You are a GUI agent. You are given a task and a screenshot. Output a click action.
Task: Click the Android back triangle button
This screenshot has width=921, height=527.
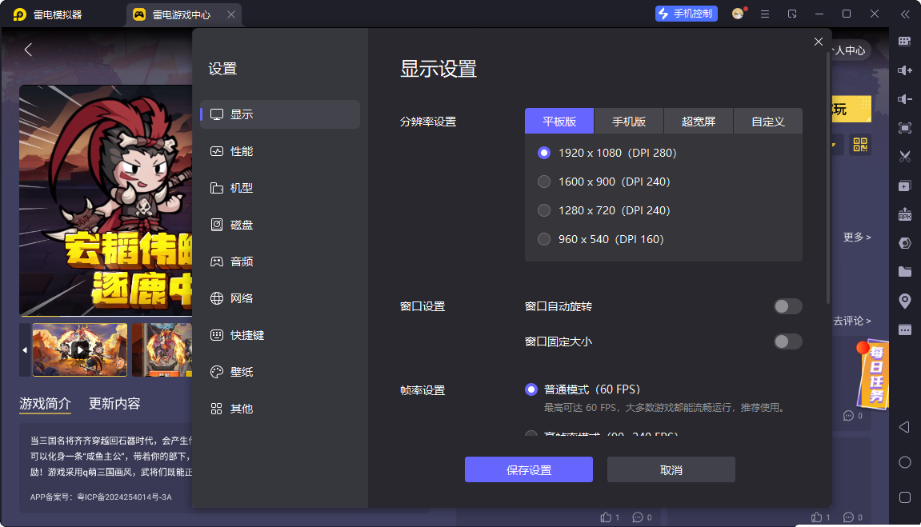click(904, 427)
